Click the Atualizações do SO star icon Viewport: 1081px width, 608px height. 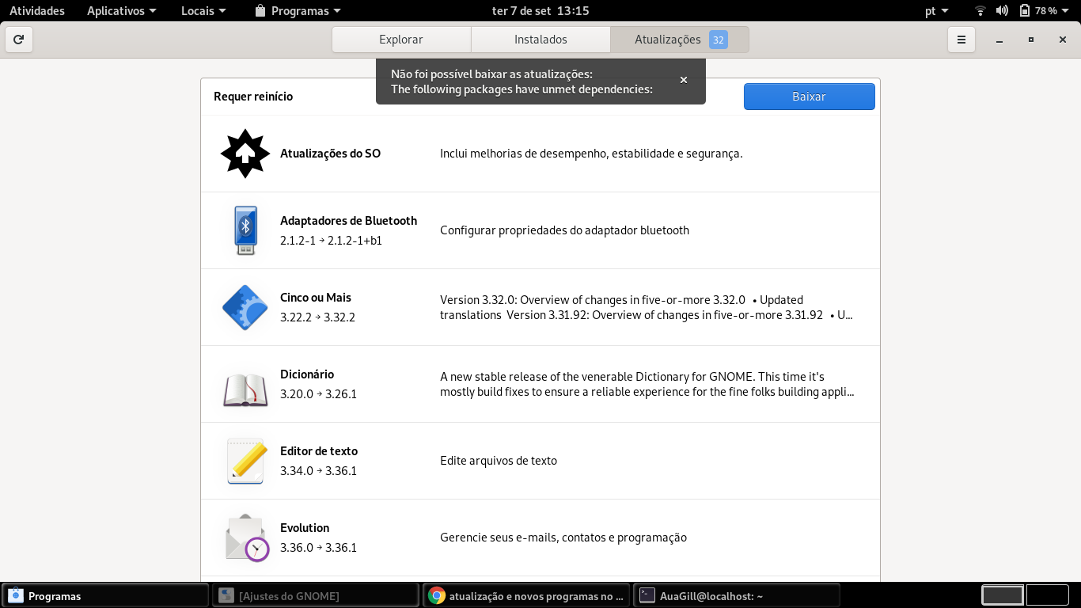tap(245, 154)
